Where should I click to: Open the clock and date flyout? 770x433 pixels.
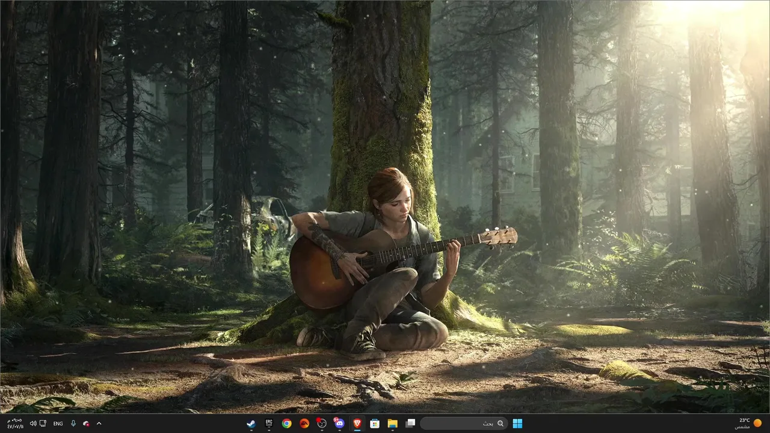coord(16,423)
